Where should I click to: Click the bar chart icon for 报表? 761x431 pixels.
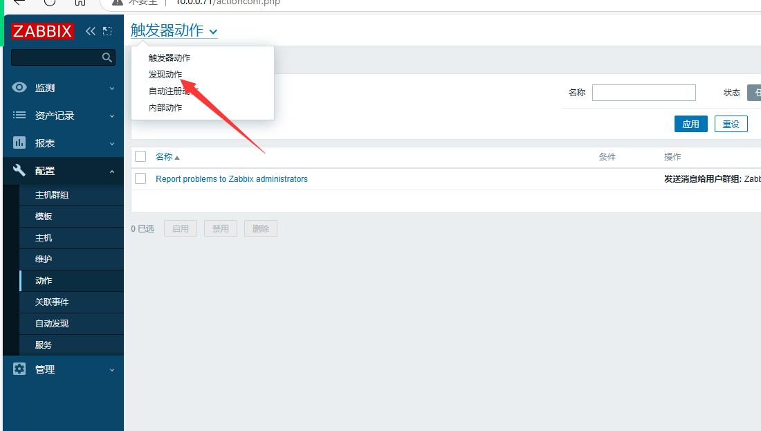19,143
